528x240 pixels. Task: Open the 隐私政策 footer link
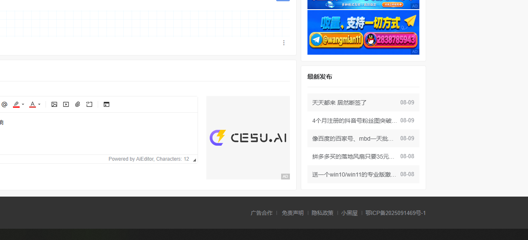(x=322, y=213)
